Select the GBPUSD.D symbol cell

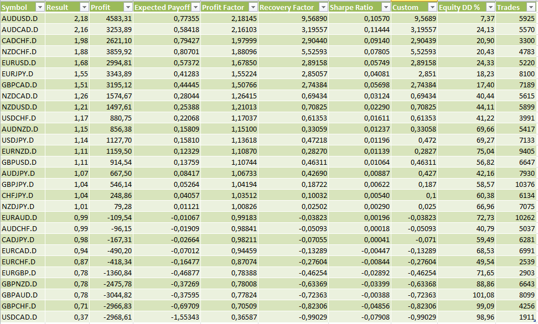point(23,162)
